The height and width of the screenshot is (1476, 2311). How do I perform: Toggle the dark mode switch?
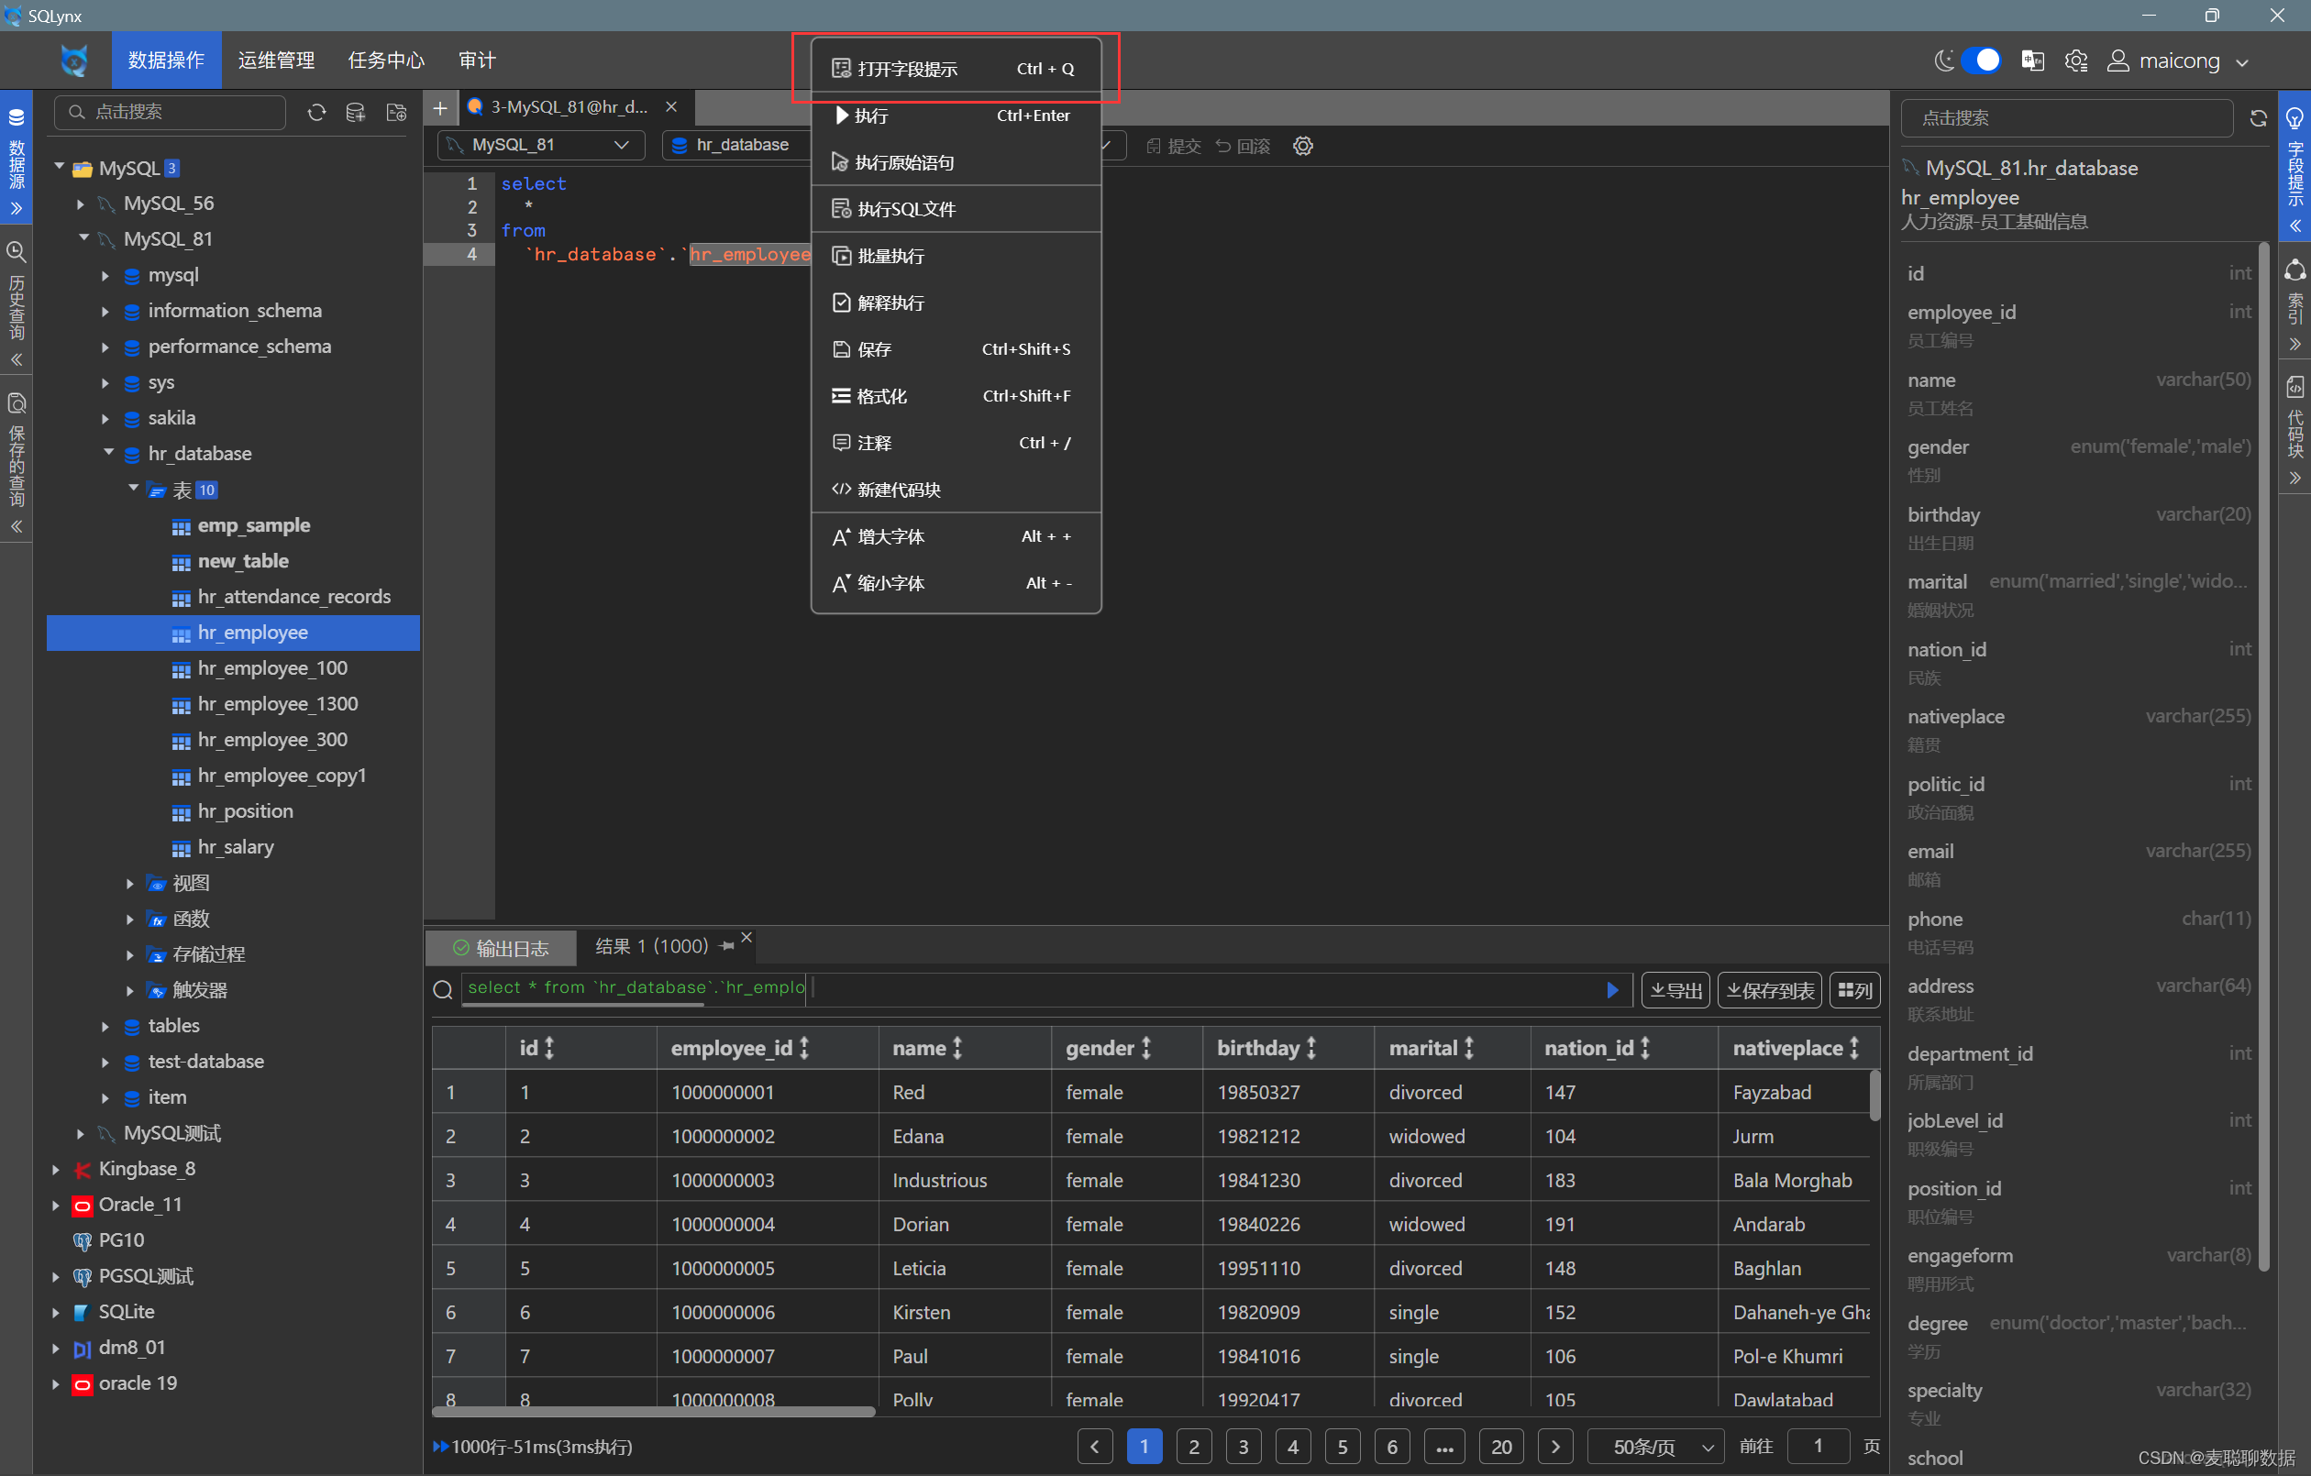pyautogui.click(x=1980, y=61)
